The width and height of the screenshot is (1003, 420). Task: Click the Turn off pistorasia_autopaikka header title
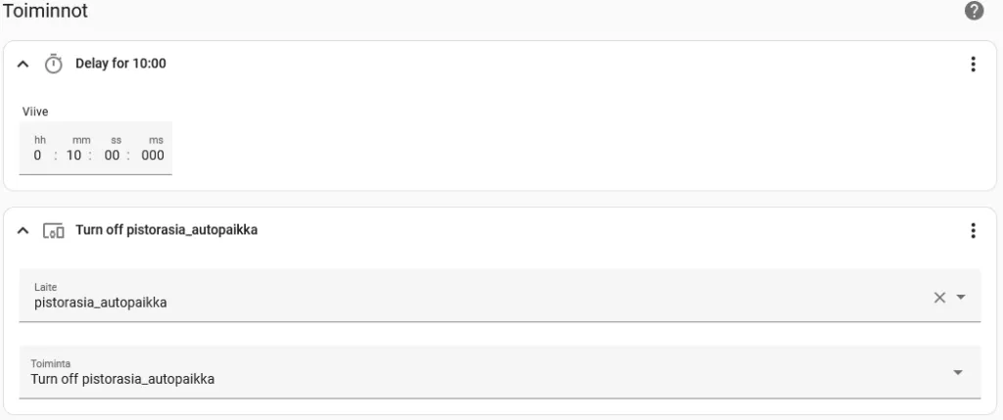click(167, 229)
